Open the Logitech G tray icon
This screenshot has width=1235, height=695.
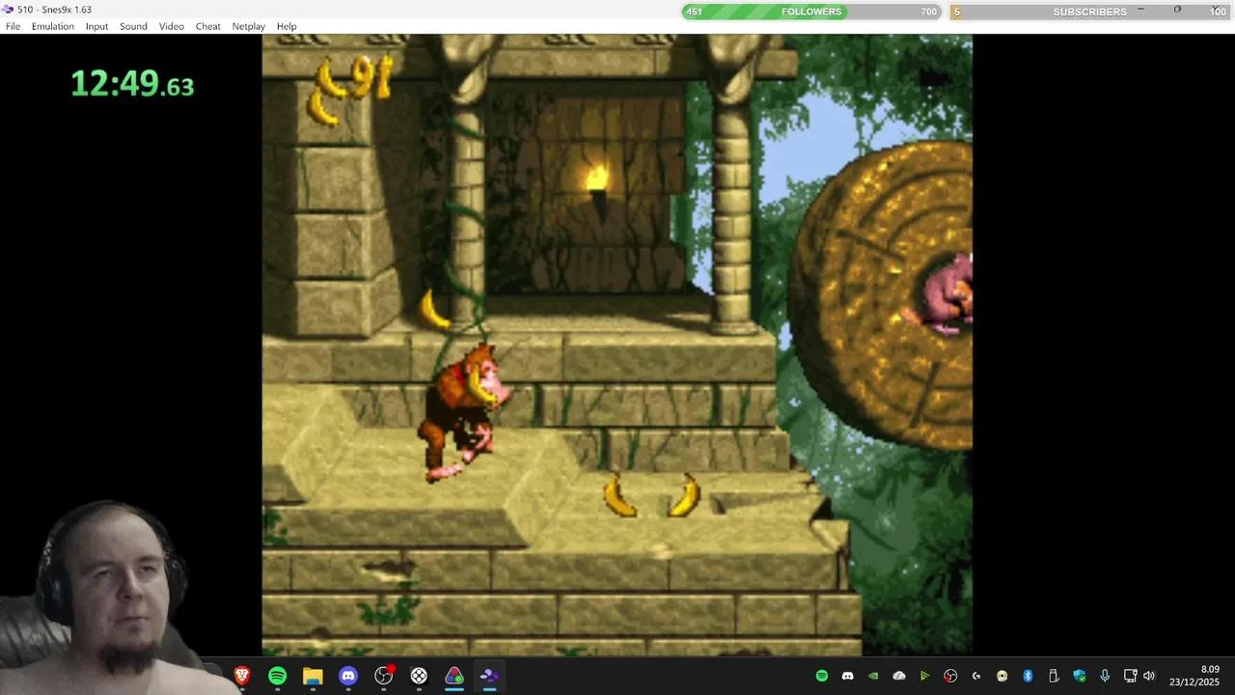(976, 676)
